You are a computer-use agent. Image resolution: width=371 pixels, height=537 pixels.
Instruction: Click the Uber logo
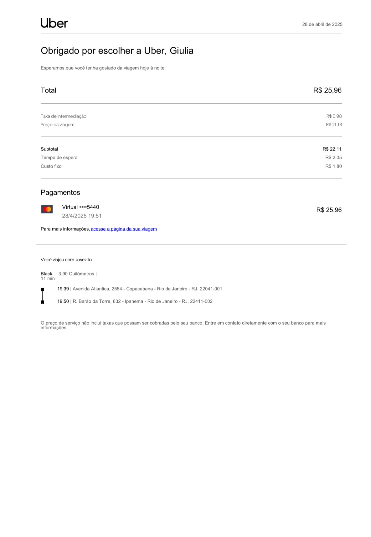pyautogui.click(x=54, y=23)
